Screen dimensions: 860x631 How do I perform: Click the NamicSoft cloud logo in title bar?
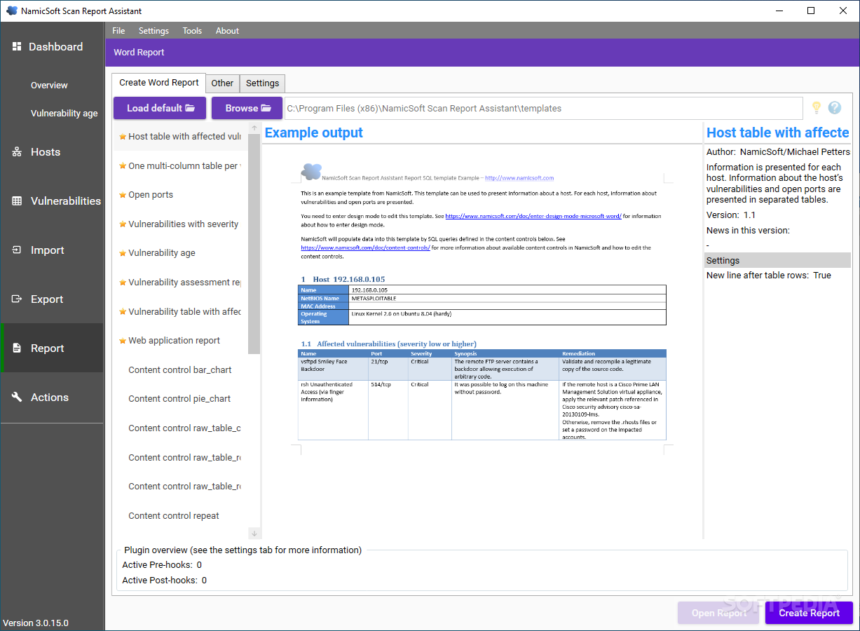[12, 11]
